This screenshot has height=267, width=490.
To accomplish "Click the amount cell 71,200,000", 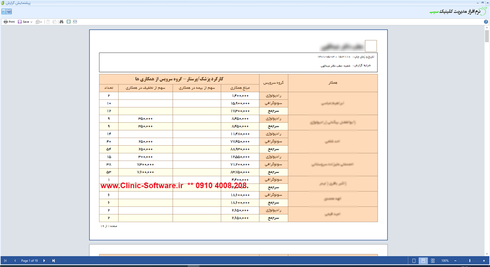I will pyautogui.click(x=240, y=164).
